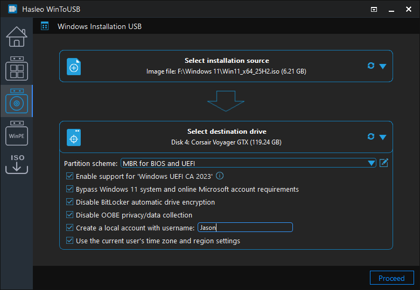Viewport: 420px width, 290px height.
Task: Click the Win11_x64_25H2.iso image file path
Action: coord(226,71)
